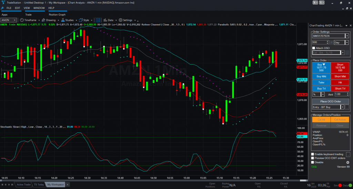Expand the Drawing dropdown arrow

[x=58, y=20]
